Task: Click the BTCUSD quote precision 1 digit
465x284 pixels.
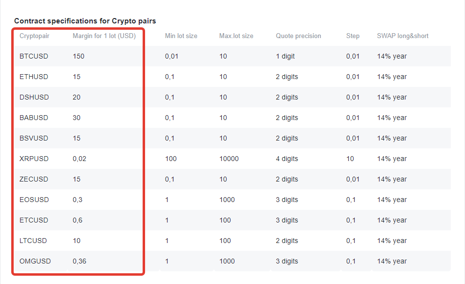Action: (x=285, y=56)
